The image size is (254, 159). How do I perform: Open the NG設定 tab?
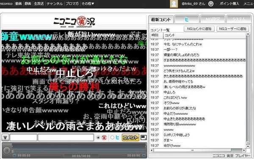click(213, 19)
